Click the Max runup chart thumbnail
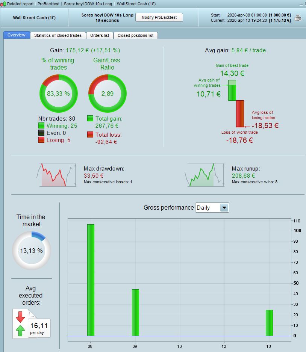 pyautogui.click(x=205, y=175)
